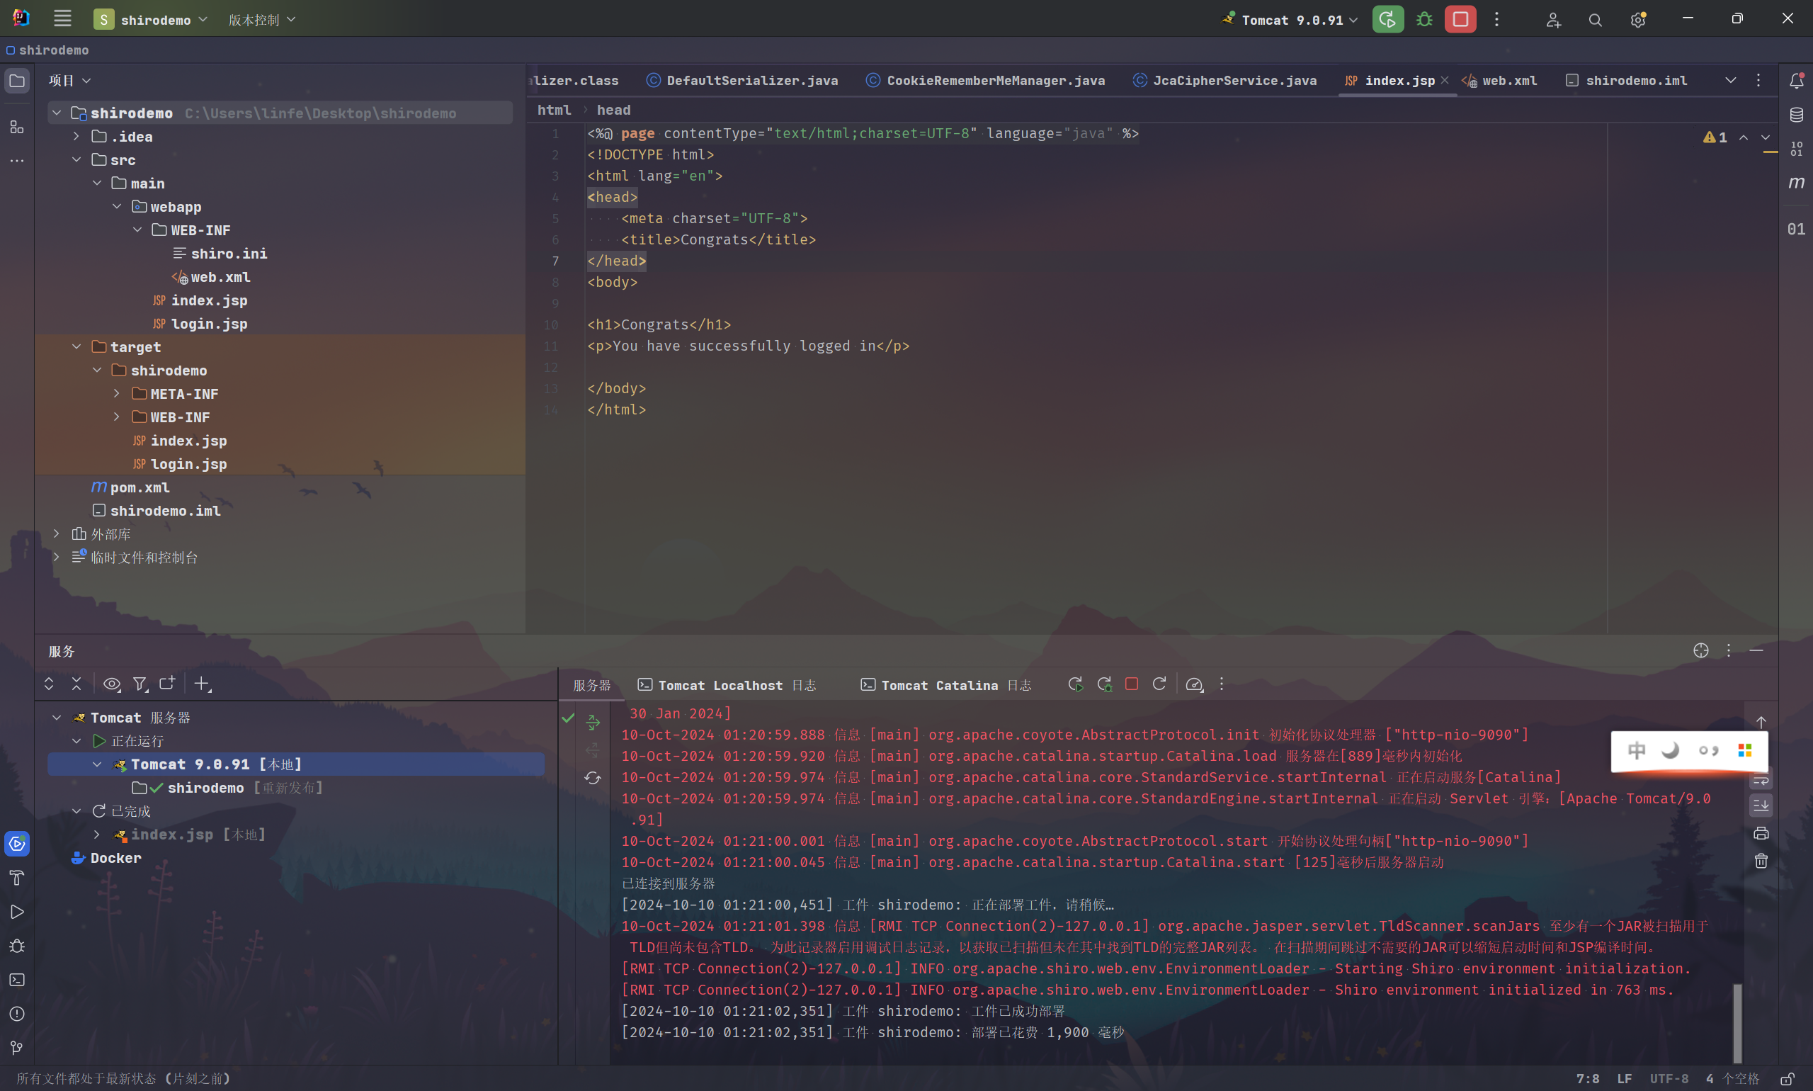Click the html breadcrumb above the editor
The image size is (1813, 1091).
[553, 110]
